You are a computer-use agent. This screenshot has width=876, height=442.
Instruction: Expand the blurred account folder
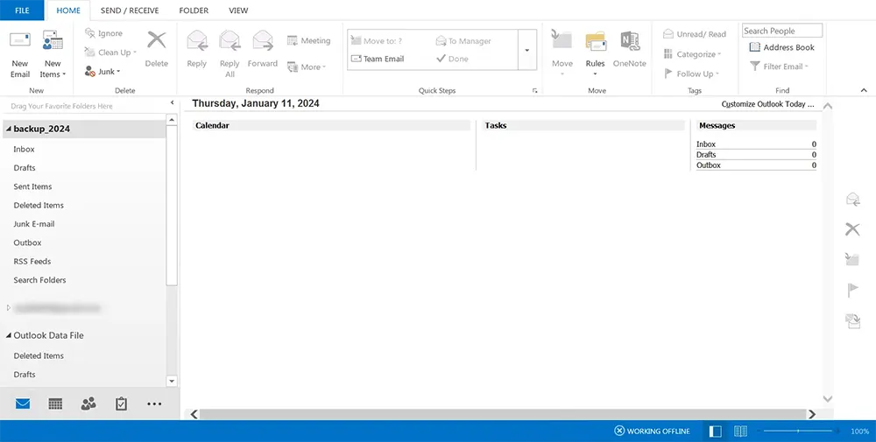(9, 308)
